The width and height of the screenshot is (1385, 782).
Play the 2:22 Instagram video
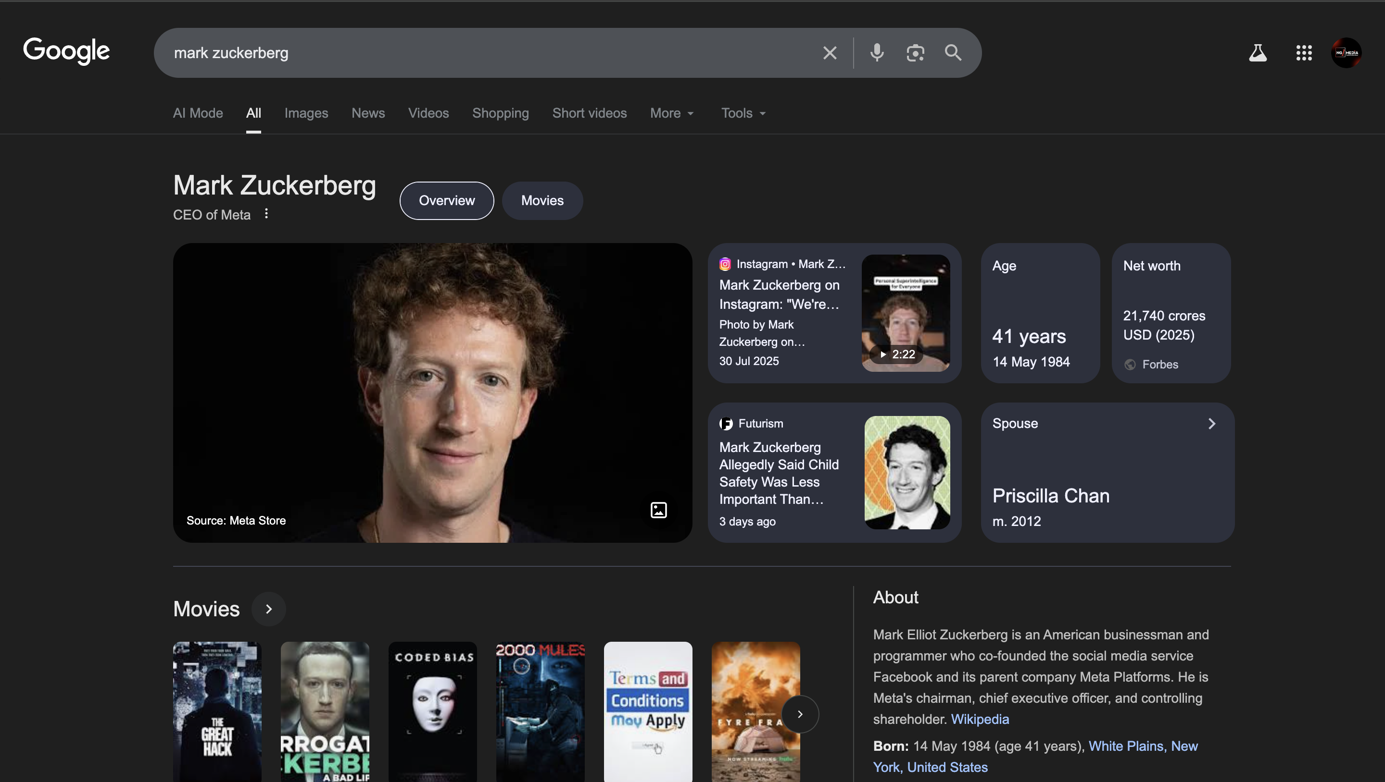(x=897, y=354)
